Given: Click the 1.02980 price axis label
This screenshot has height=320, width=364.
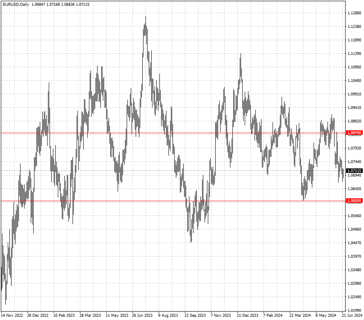Looking at the screenshot, I should [354, 284].
